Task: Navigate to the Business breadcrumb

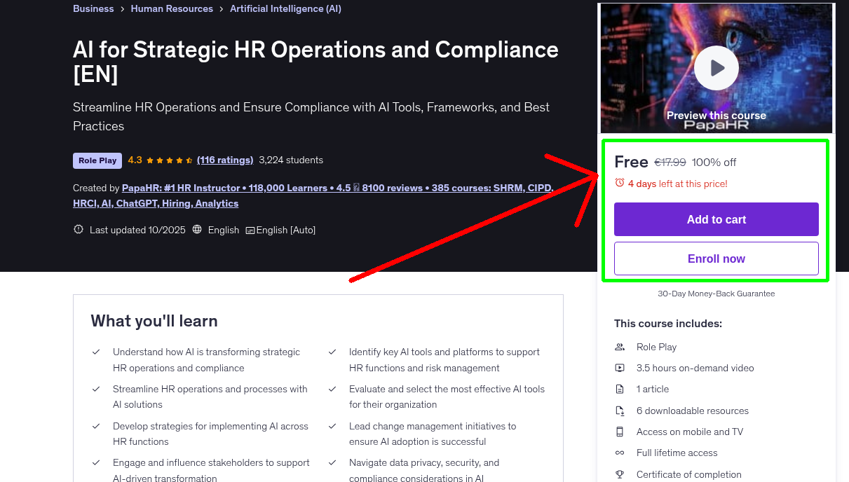Action: pyautogui.click(x=93, y=8)
